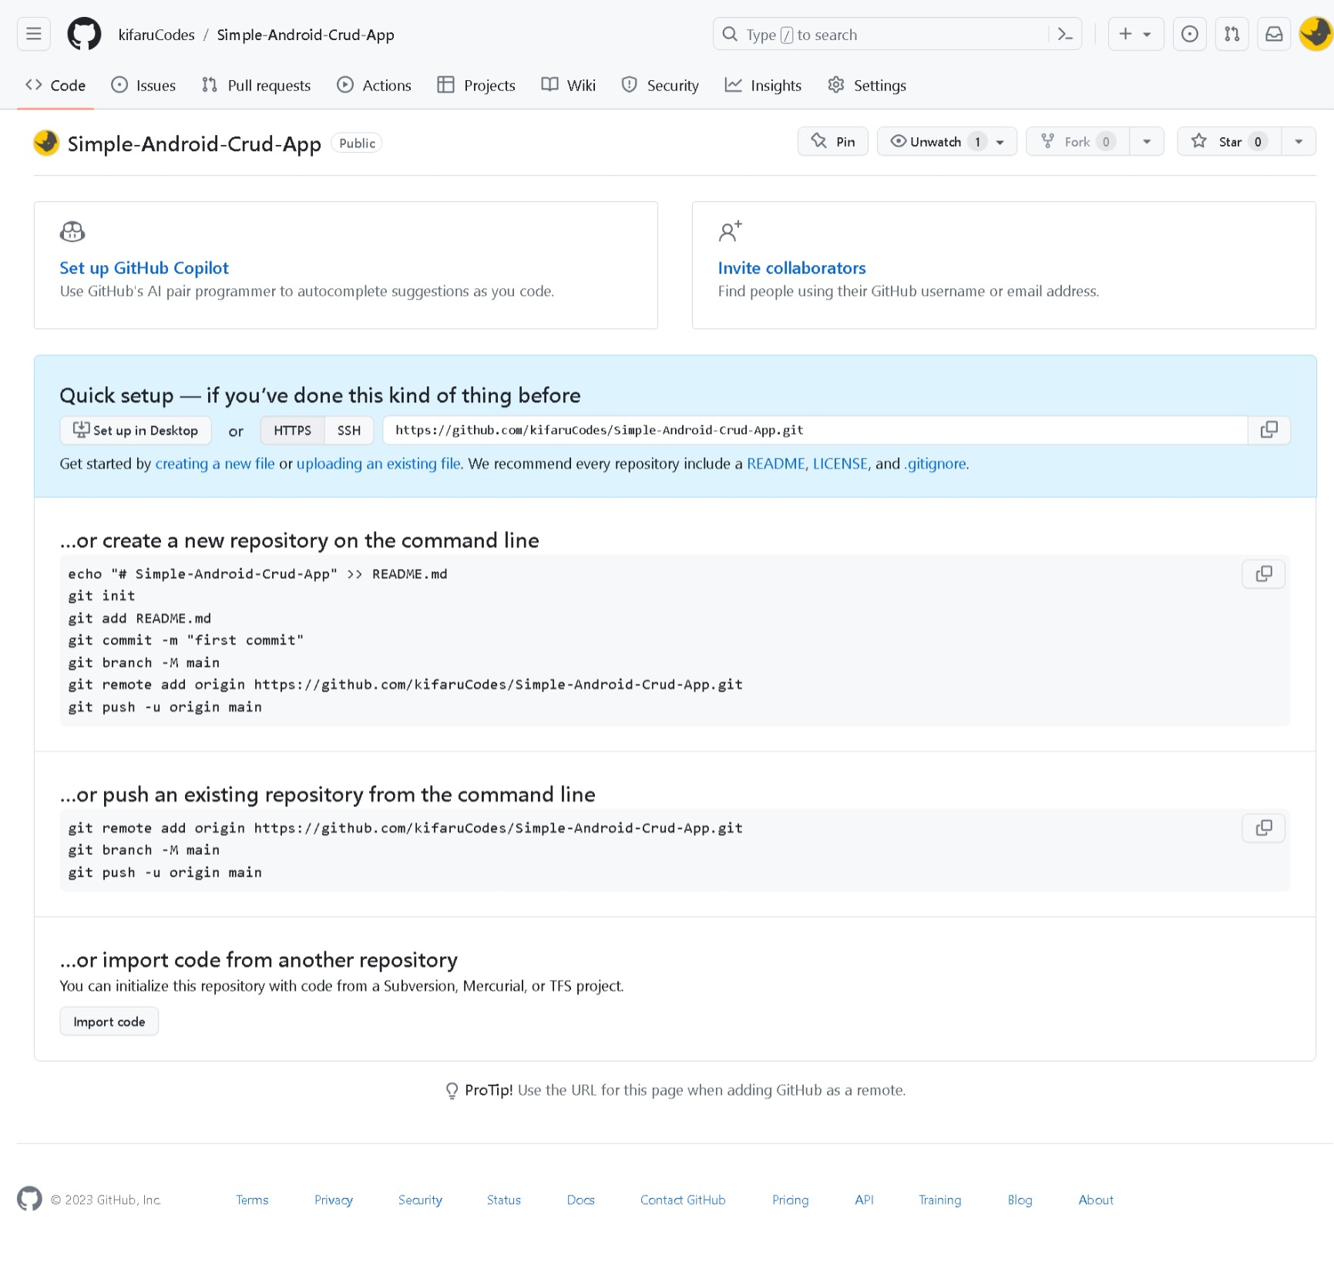
Task: Open the Create new plus dropdown
Action: click(x=1135, y=34)
